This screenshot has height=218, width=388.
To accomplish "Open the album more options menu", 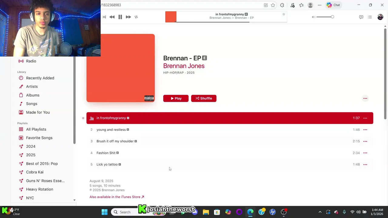I will [365, 98].
